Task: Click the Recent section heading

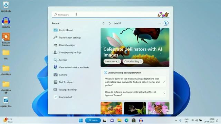Action: coord(55,23)
